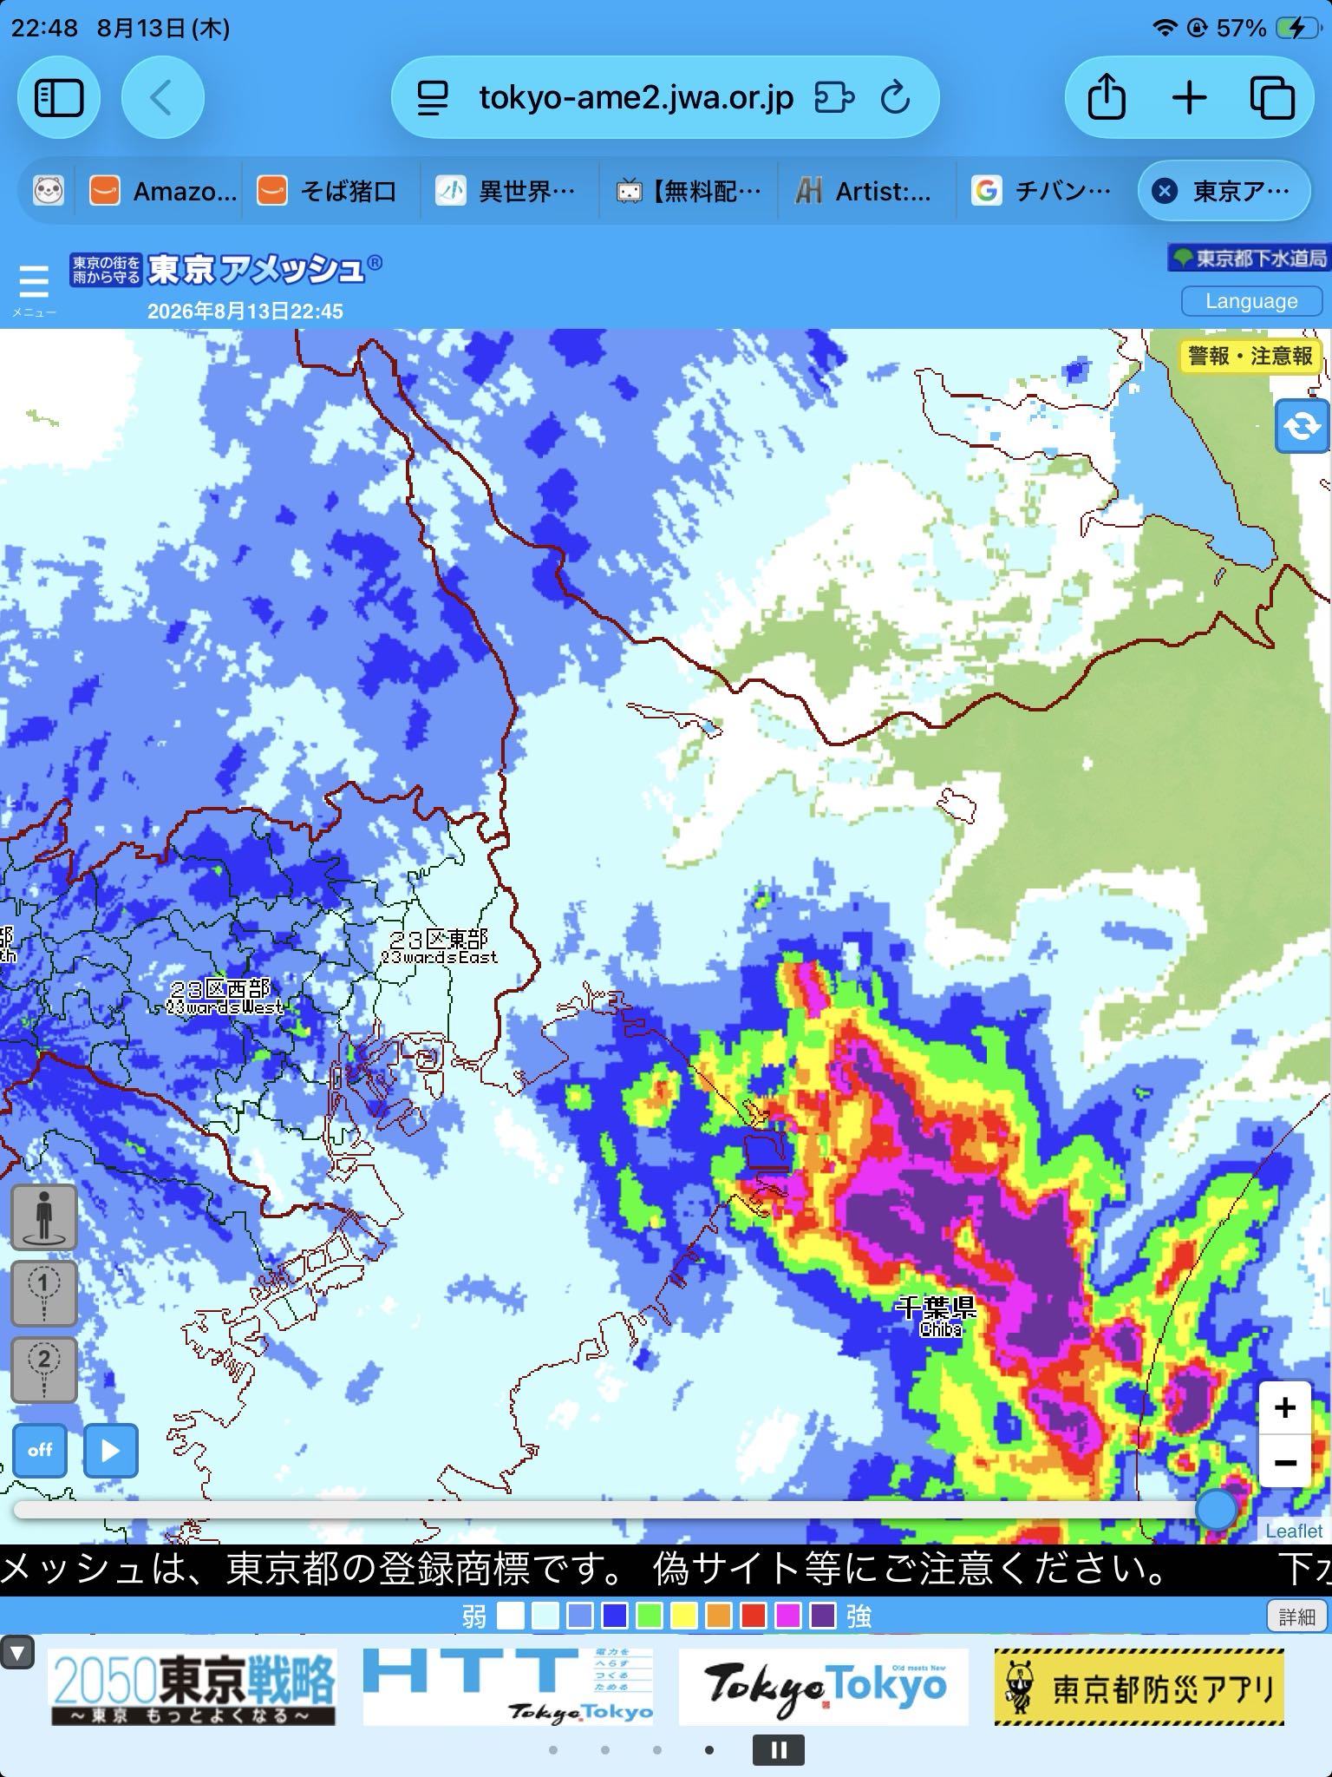Open the Leaflet attribution link
This screenshot has height=1777, width=1332.
point(1293,1531)
